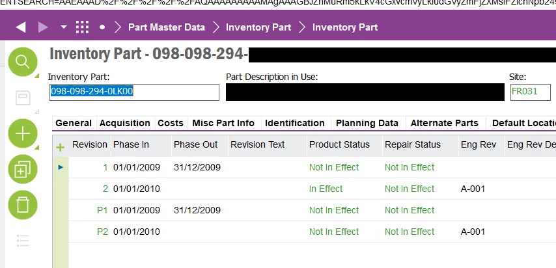Open the Part Master Data breadcrumb
The image size is (556, 268).
[166, 27]
